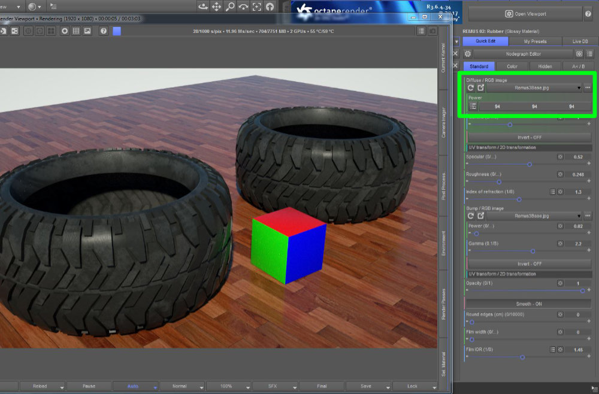Click the frame-focus bracket icon
599x394 pixels.
click(257, 7)
